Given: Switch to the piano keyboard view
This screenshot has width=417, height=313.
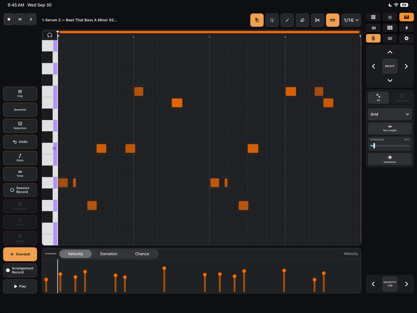Looking at the screenshot, I should (406, 17).
